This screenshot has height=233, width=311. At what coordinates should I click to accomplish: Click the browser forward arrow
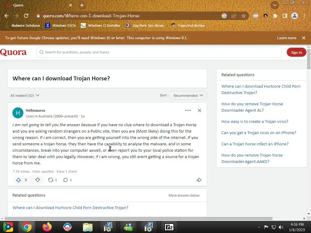point(16,16)
